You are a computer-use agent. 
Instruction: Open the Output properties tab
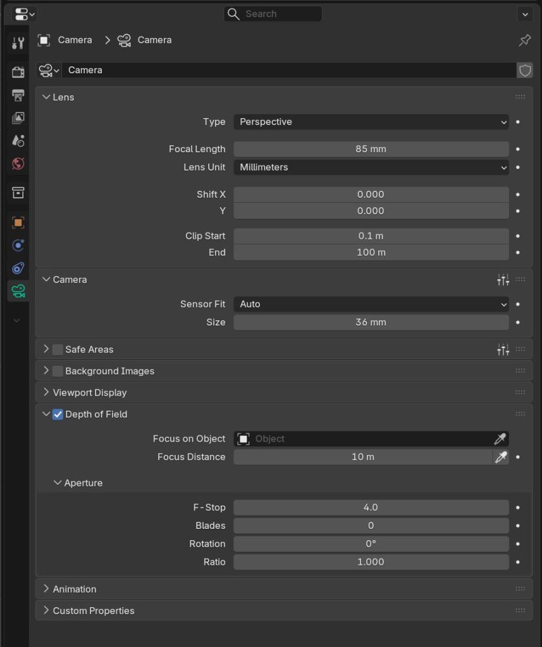[18, 95]
